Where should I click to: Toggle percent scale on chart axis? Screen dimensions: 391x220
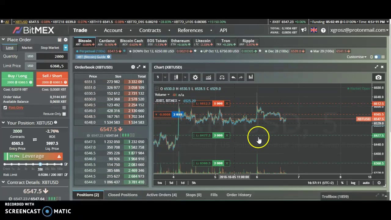coord(342,183)
